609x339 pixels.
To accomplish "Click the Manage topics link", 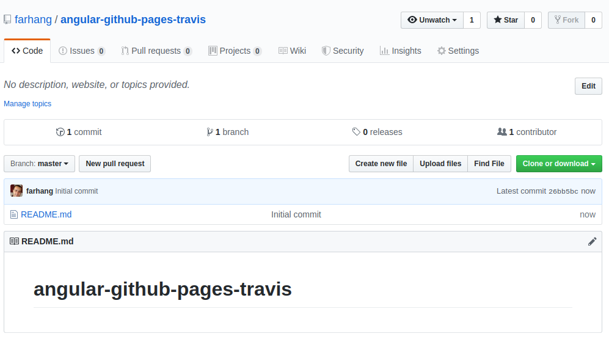I will pos(27,104).
